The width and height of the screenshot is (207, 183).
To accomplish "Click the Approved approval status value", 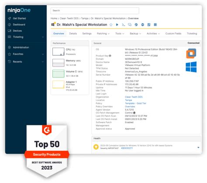I will click(130, 129).
